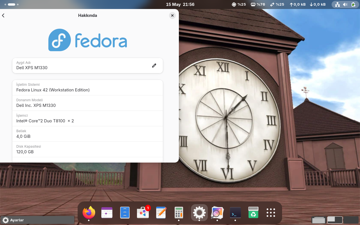
Task: Open the Calculator from the dock
Action: 179,213
